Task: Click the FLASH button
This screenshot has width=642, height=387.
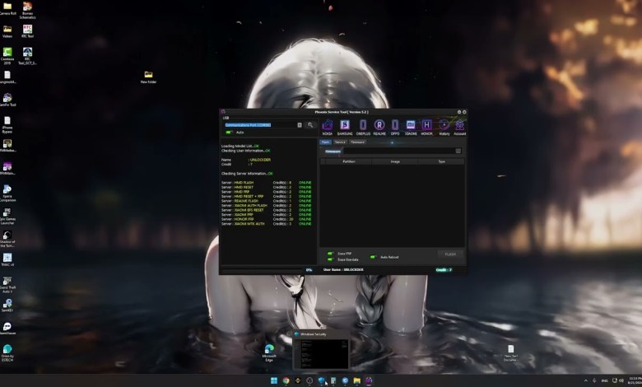Action: pyautogui.click(x=450, y=254)
